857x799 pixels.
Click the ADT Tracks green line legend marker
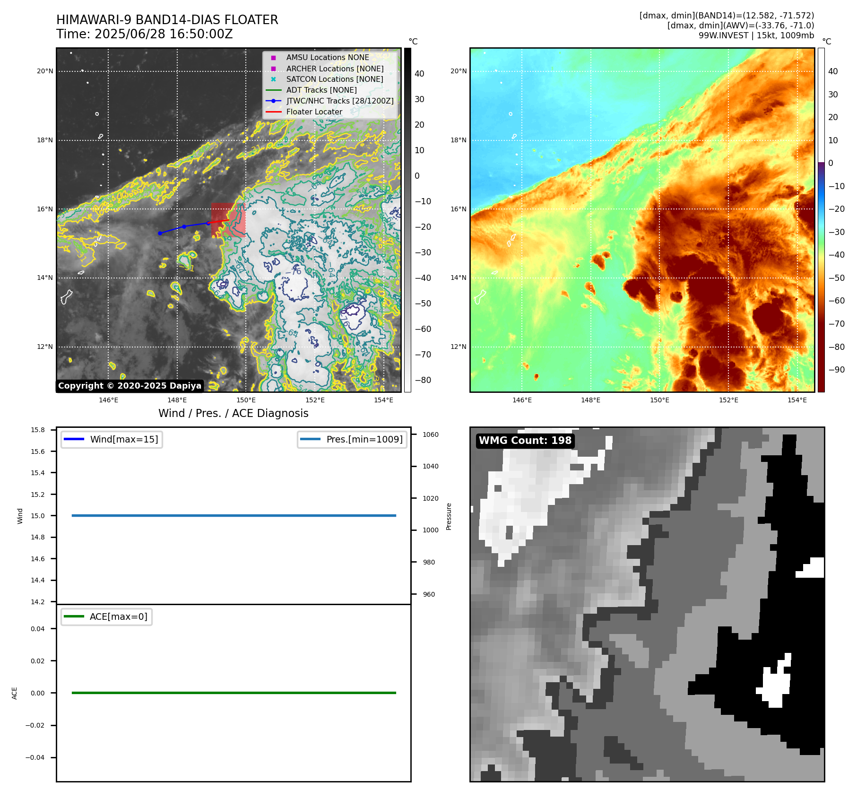pos(273,90)
